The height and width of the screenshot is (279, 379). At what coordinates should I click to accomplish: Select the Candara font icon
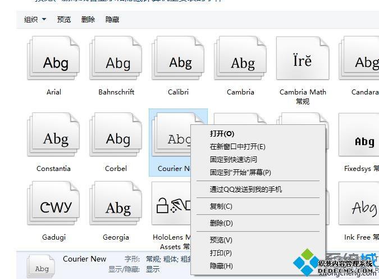[x=359, y=58]
